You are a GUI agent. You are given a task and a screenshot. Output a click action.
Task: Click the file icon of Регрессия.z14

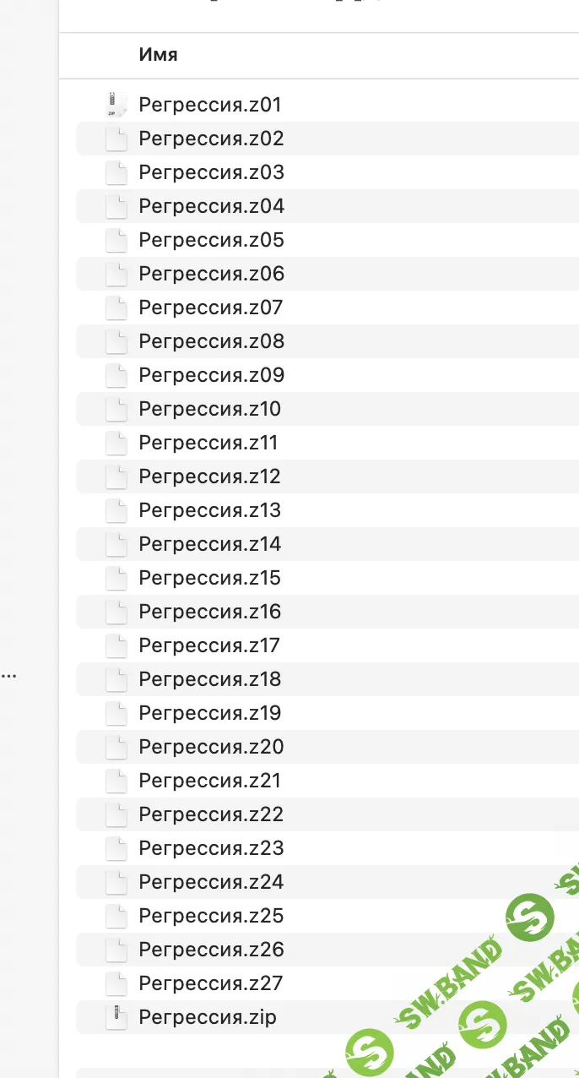[x=116, y=544]
